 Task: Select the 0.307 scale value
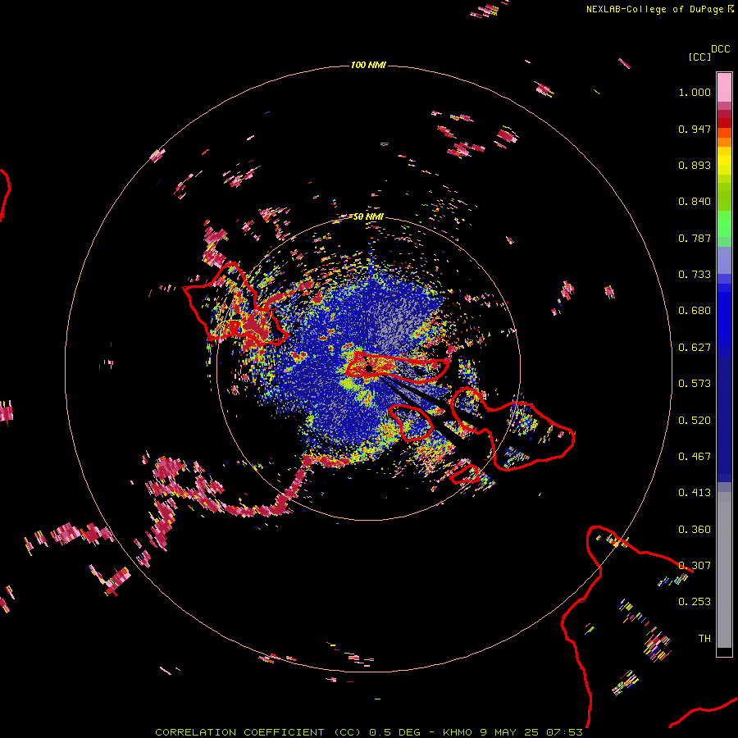(695, 566)
